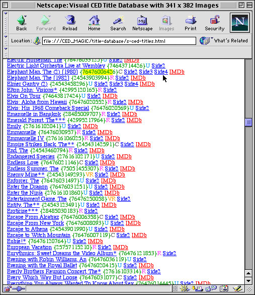Viewport: 255px width, 295px height.
Task: Open Enter the Dragon link
Action: tap(27, 187)
